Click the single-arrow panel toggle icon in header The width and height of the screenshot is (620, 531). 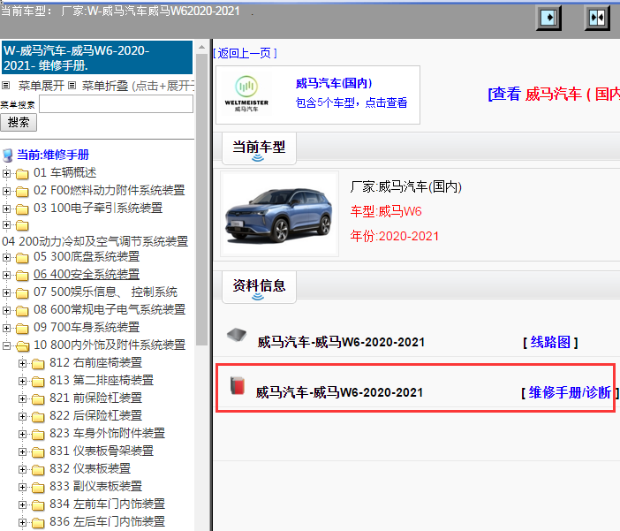pyautogui.click(x=548, y=18)
